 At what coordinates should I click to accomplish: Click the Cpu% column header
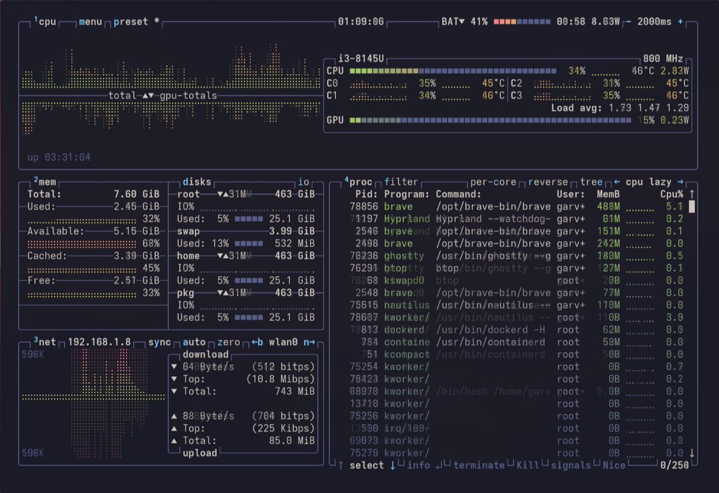tap(672, 194)
